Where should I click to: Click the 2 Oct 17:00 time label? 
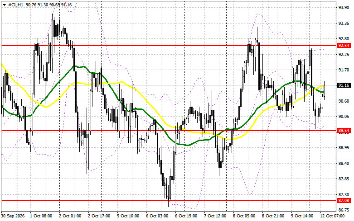pyautogui.click(x=99, y=216)
